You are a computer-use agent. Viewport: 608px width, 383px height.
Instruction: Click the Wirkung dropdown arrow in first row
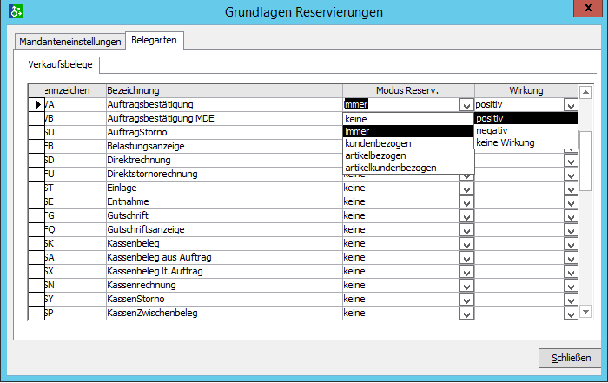click(x=570, y=105)
